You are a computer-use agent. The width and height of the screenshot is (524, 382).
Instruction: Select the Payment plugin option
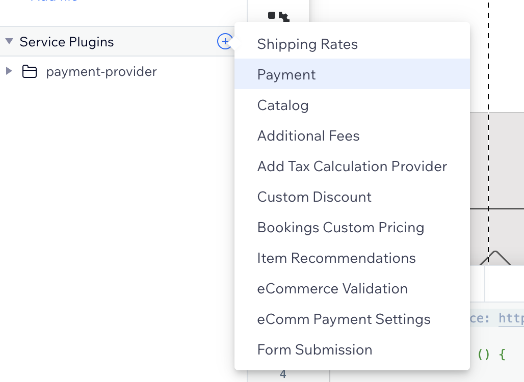352,74
